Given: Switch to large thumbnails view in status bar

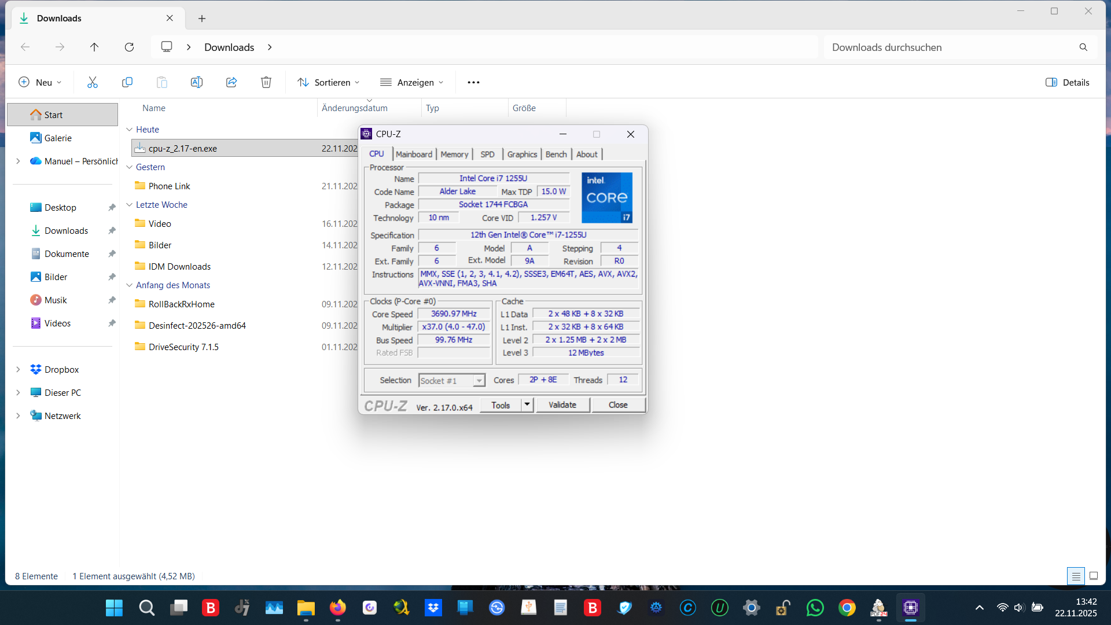Looking at the screenshot, I should 1094,576.
